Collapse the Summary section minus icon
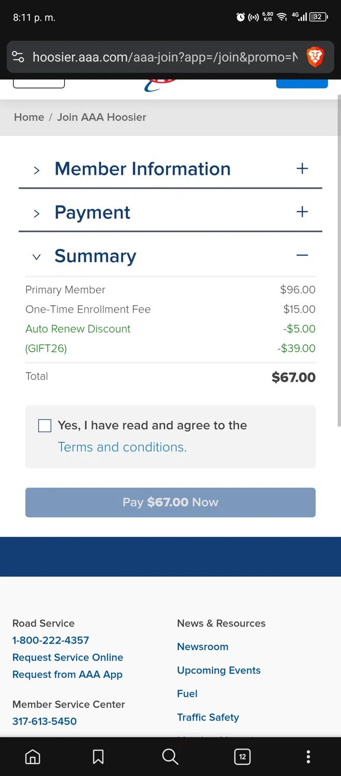Image resolution: width=341 pixels, height=776 pixels. (x=302, y=255)
